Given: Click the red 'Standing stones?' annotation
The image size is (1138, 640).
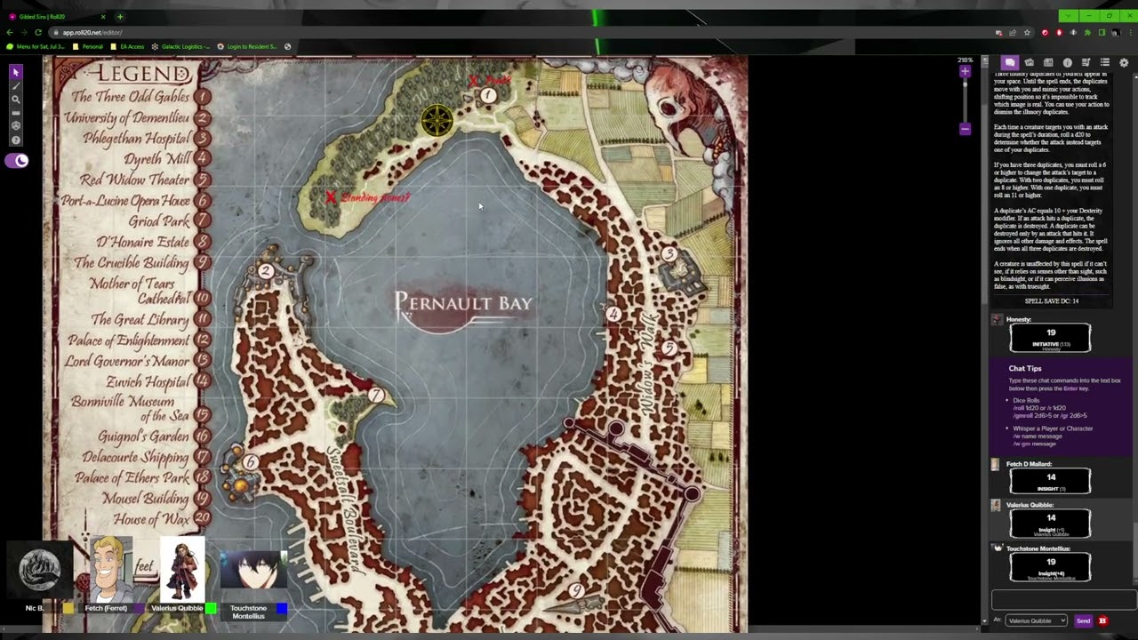Looking at the screenshot, I should tap(375, 197).
